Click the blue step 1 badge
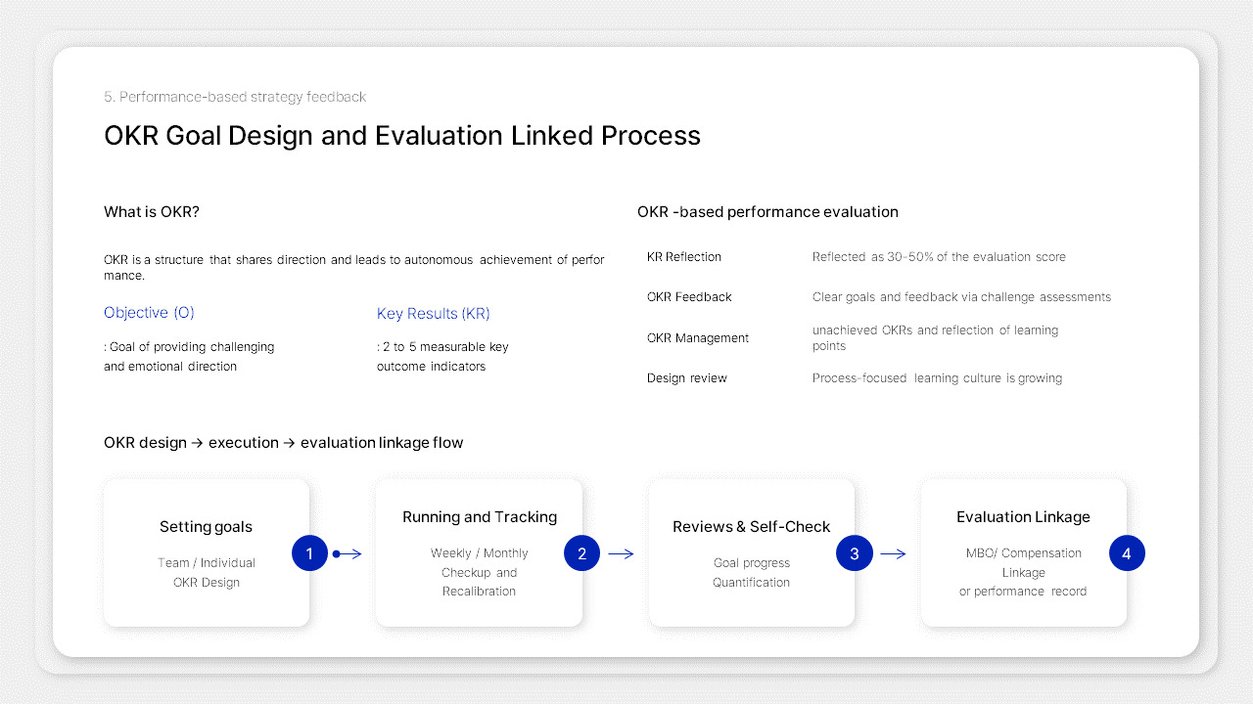Viewport: 1253px width, 704px height. pos(309,552)
